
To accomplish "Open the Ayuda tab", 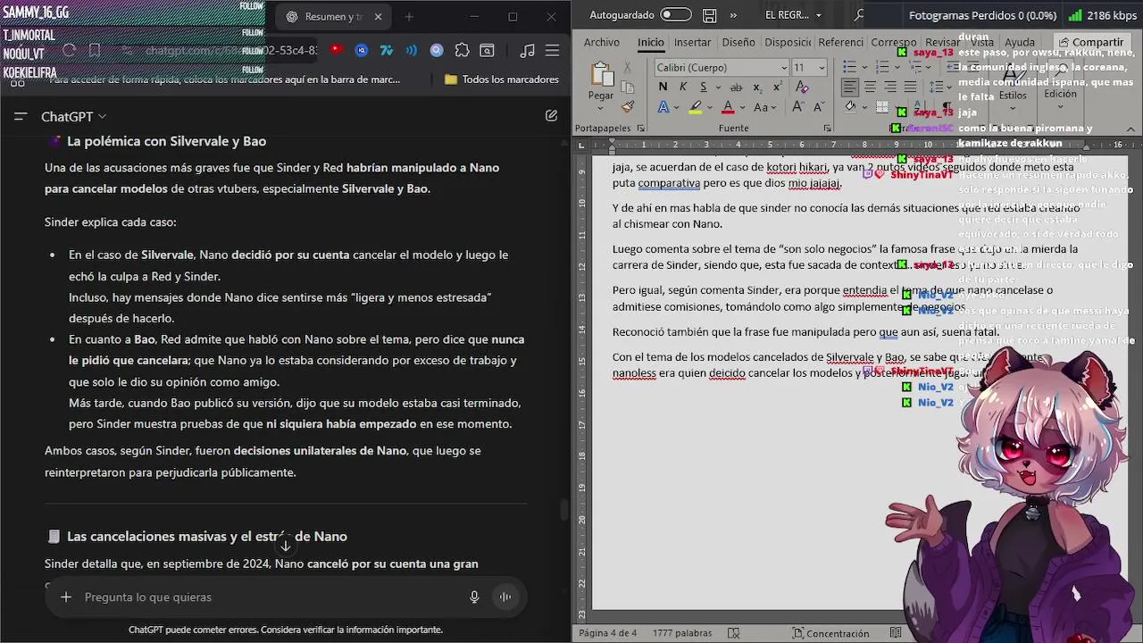I will click(x=1020, y=42).
